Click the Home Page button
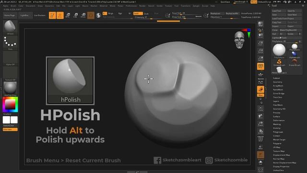This screenshot has width=307, height=173. [10, 15]
